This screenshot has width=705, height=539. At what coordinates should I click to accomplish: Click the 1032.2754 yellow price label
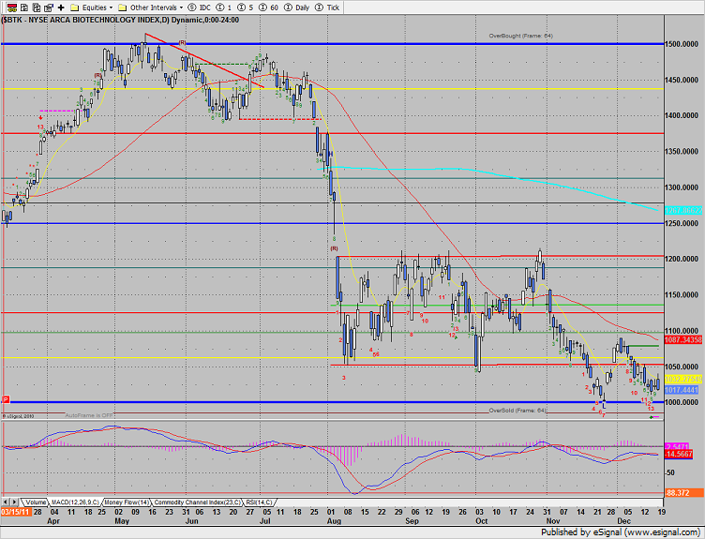[x=682, y=379]
